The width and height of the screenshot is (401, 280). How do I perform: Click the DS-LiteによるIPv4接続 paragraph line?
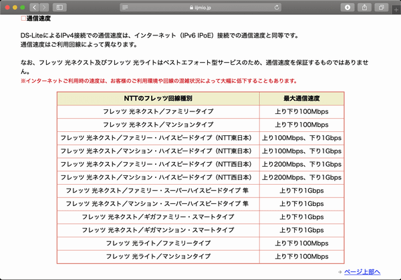pos(160,35)
